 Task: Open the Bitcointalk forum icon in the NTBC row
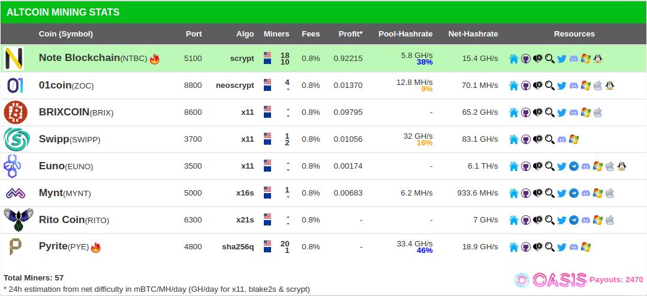(x=538, y=59)
